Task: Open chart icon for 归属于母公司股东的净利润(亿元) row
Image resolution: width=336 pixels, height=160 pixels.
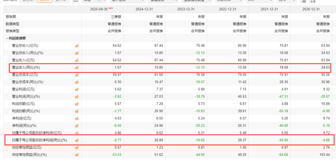Action: click(x=77, y=133)
